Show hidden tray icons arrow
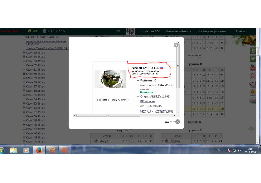 tap(224, 151)
